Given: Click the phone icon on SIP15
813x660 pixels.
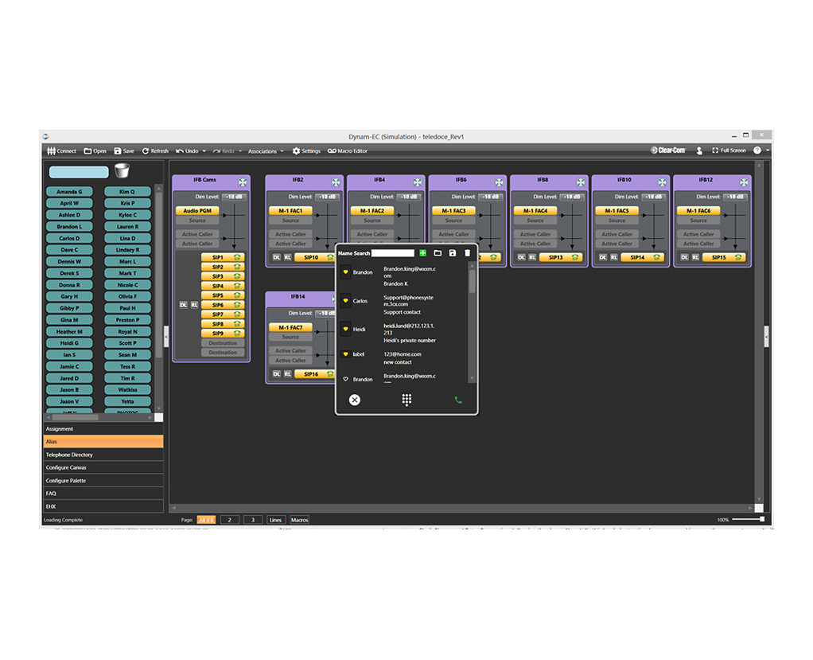Looking at the screenshot, I should tap(738, 257).
